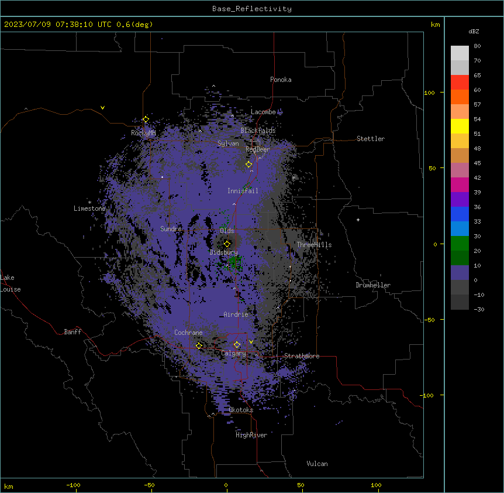Click the HighRiver town label
The width and height of the screenshot is (504, 493).
[251, 435]
